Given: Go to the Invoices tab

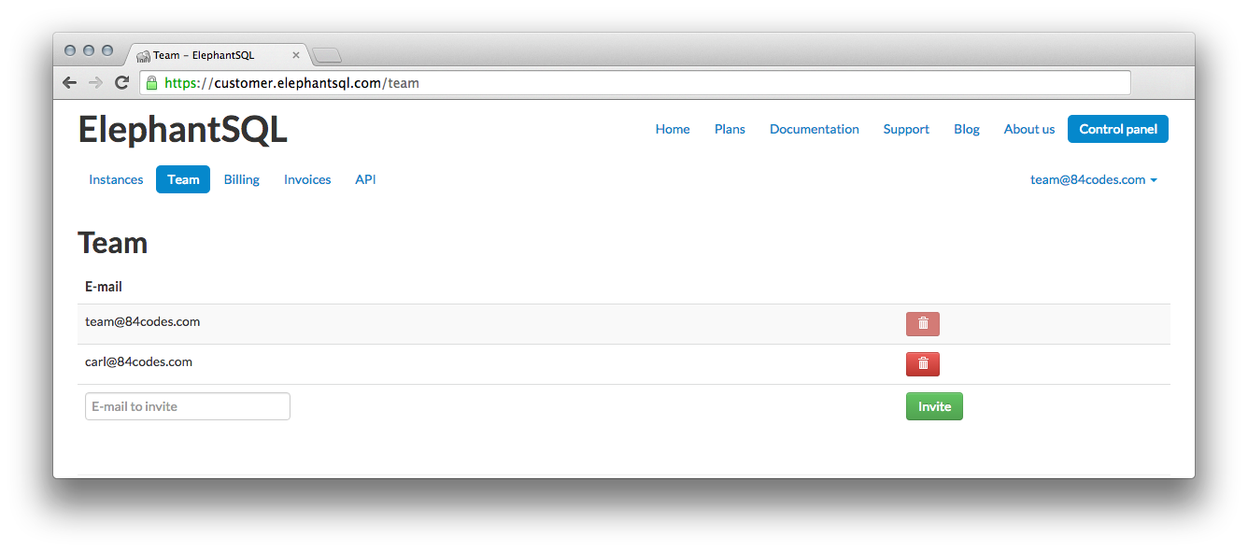Looking at the screenshot, I should coord(307,180).
